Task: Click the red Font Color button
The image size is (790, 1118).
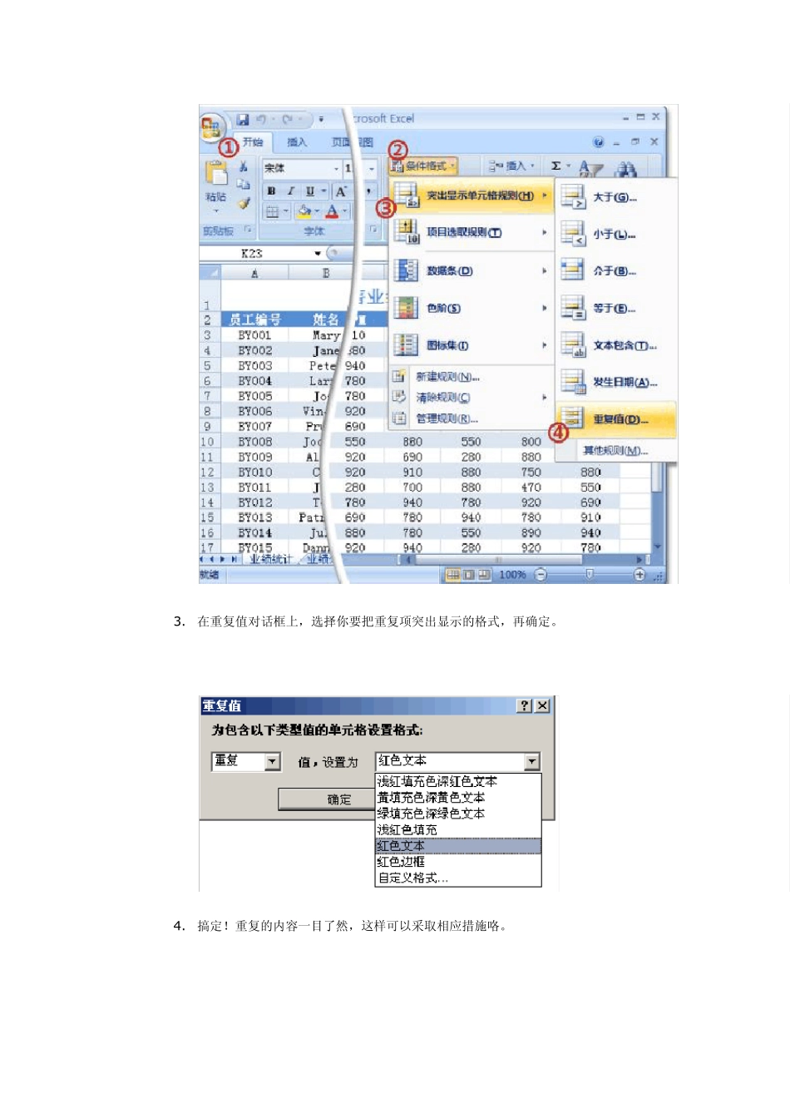Action: (x=332, y=212)
